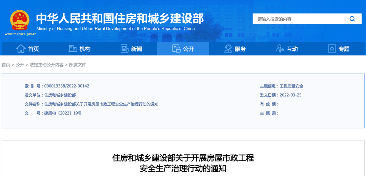Viewport: 366px width, 176px height.
Task: Select the 文件名称 file name value
Action: 101,104
